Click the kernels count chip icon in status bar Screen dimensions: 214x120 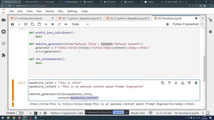click(x=45, y=113)
